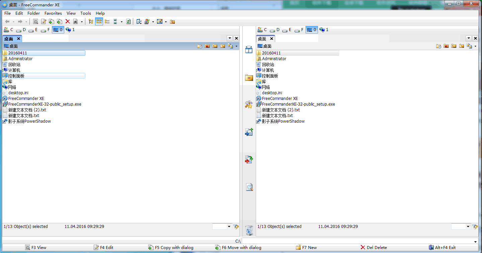Click F5 Copy with dialog button
The height and width of the screenshot is (253, 482).
coord(171,248)
